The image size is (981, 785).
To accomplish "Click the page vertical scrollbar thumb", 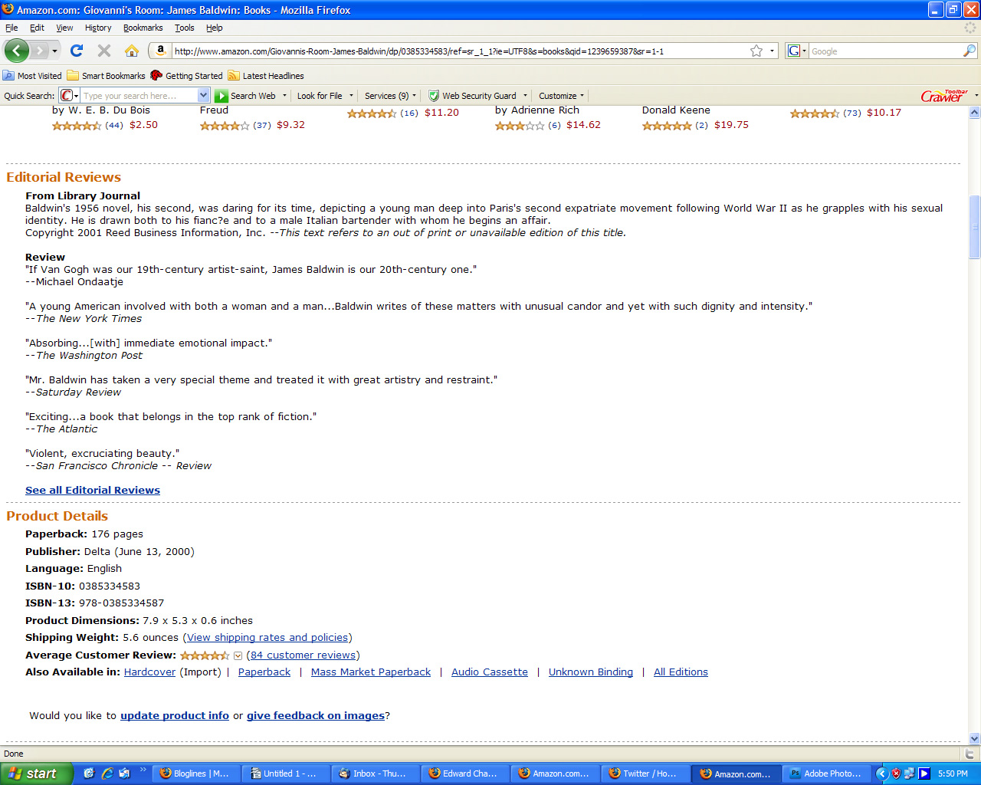I will 974,227.
